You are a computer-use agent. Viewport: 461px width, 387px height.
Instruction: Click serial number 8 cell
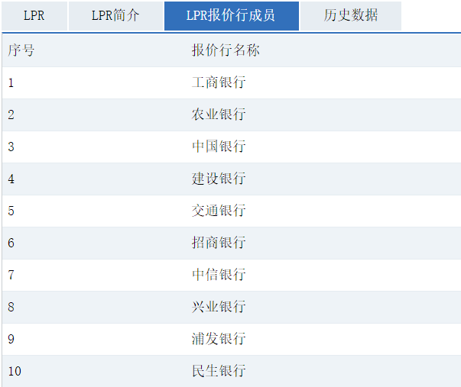coord(11,307)
